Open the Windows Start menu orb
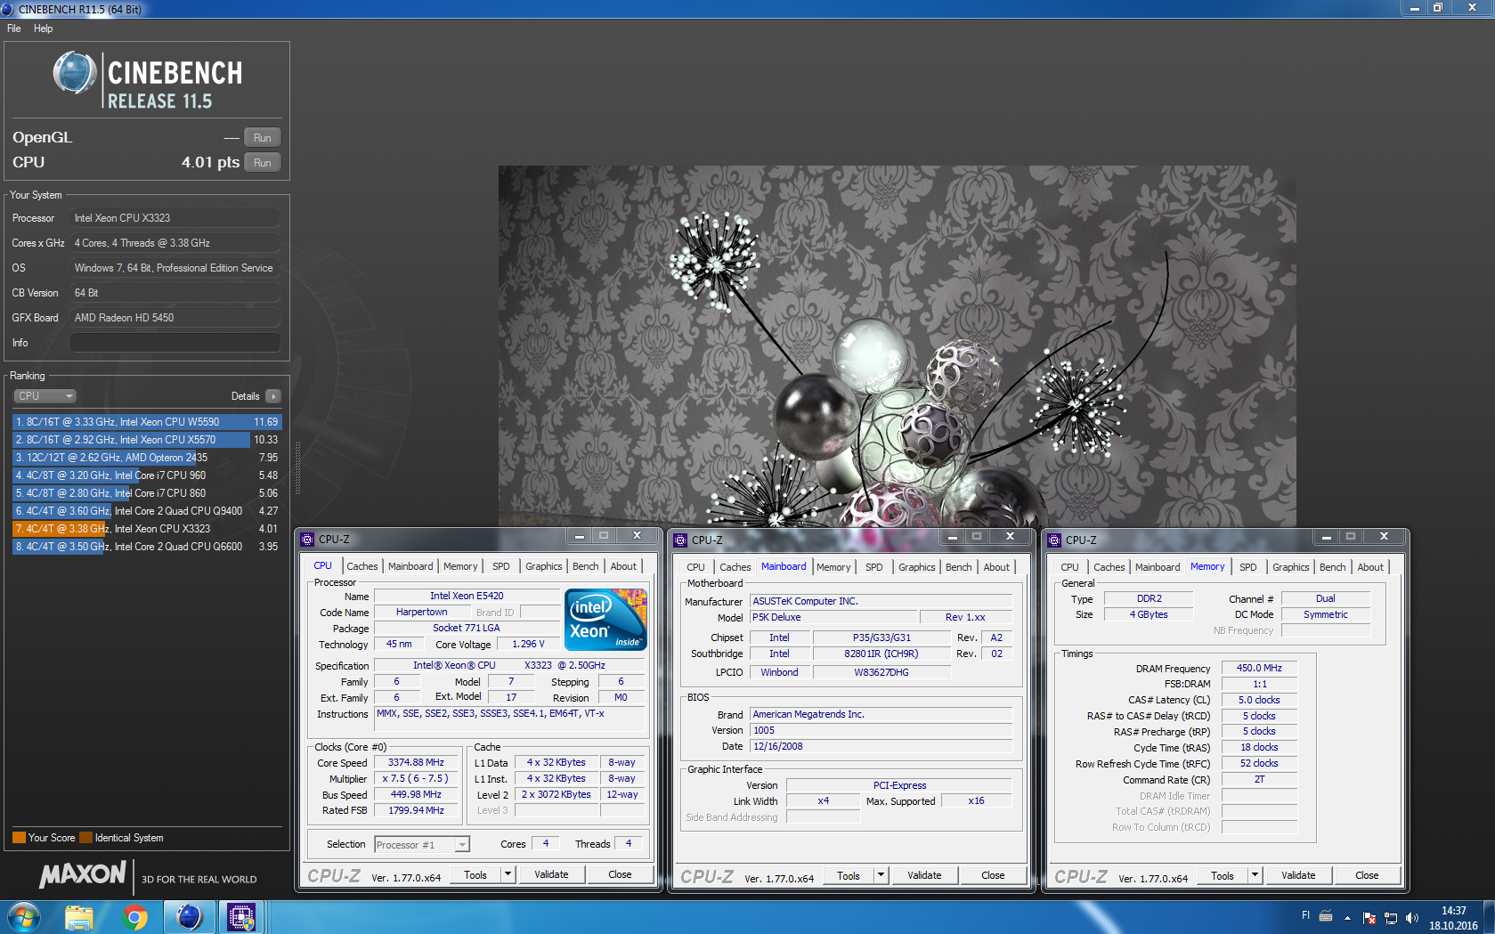1495x934 pixels. (23, 916)
